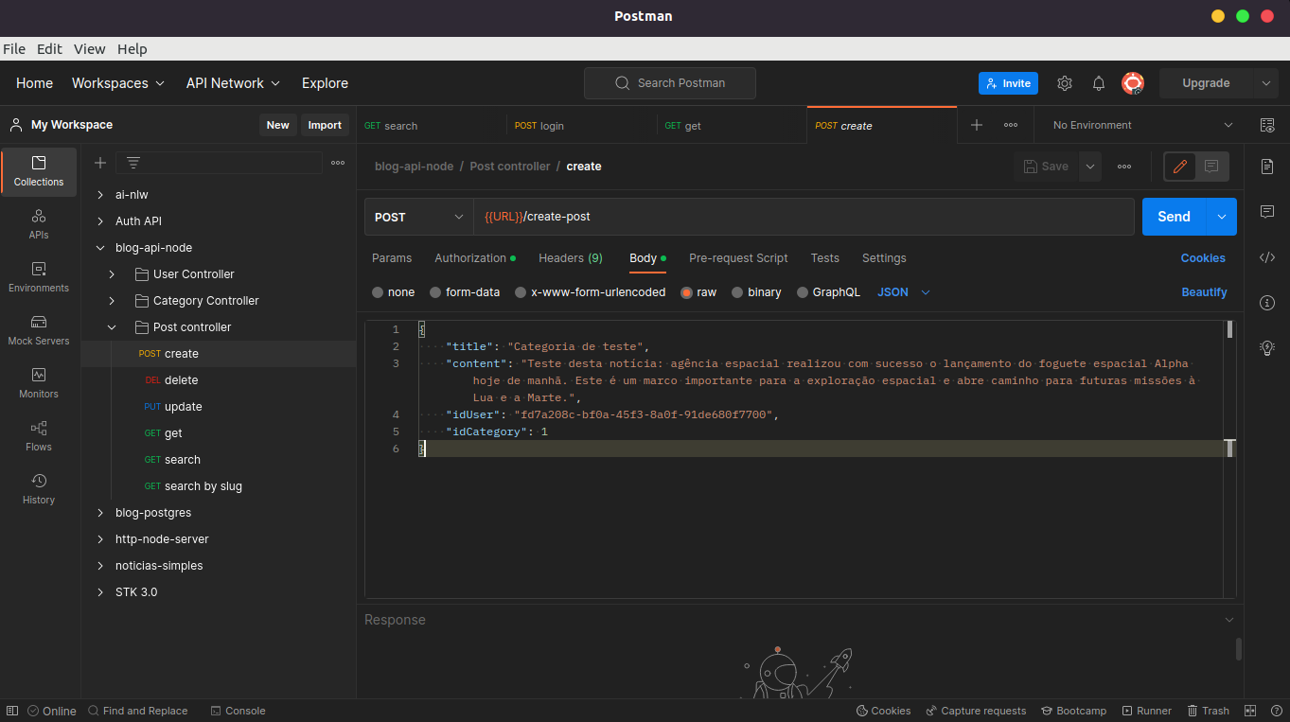1290x722 pixels.
Task: Click the Search Postman field
Action: (670, 83)
